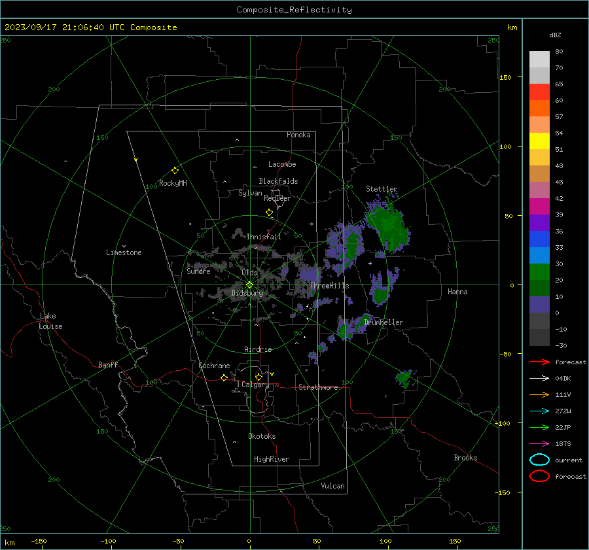Click the green 22JP arrow icon
Image resolution: width=589 pixels, height=550 pixels.
(539, 427)
